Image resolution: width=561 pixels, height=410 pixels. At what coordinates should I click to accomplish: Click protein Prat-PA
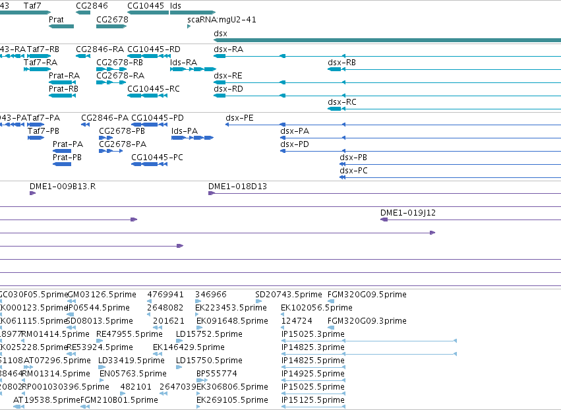pos(68,144)
